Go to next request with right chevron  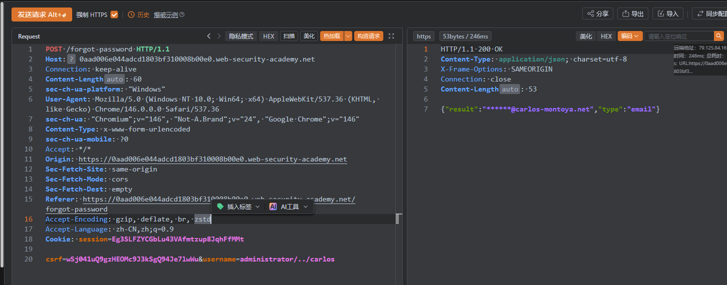(x=219, y=36)
